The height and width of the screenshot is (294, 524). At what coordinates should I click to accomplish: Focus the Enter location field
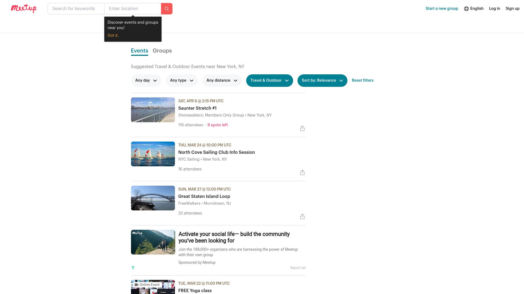133,9
